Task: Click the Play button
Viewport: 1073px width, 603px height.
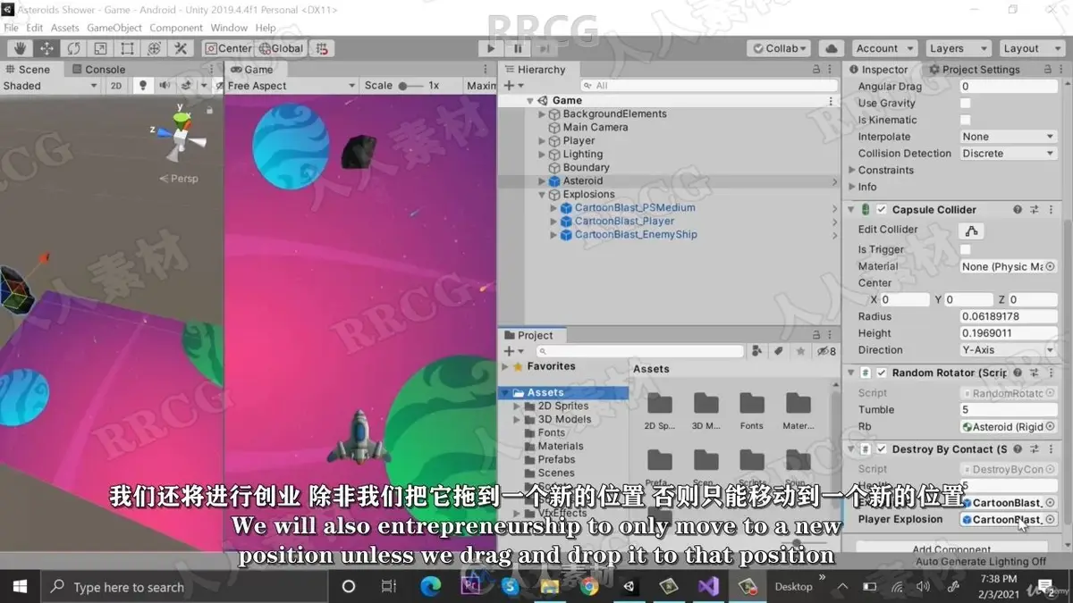Action: (490, 48)
